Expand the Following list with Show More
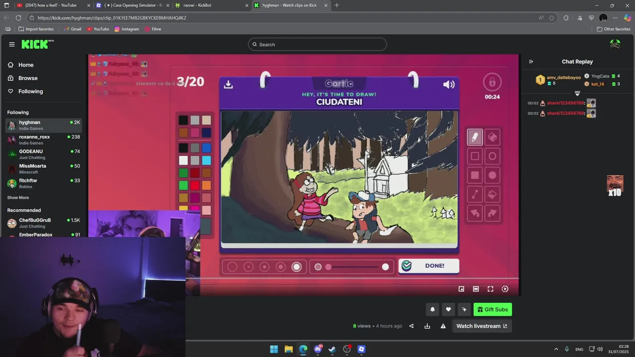The width and height of the screenshot is (635, 357). click(x=18, y=197)
